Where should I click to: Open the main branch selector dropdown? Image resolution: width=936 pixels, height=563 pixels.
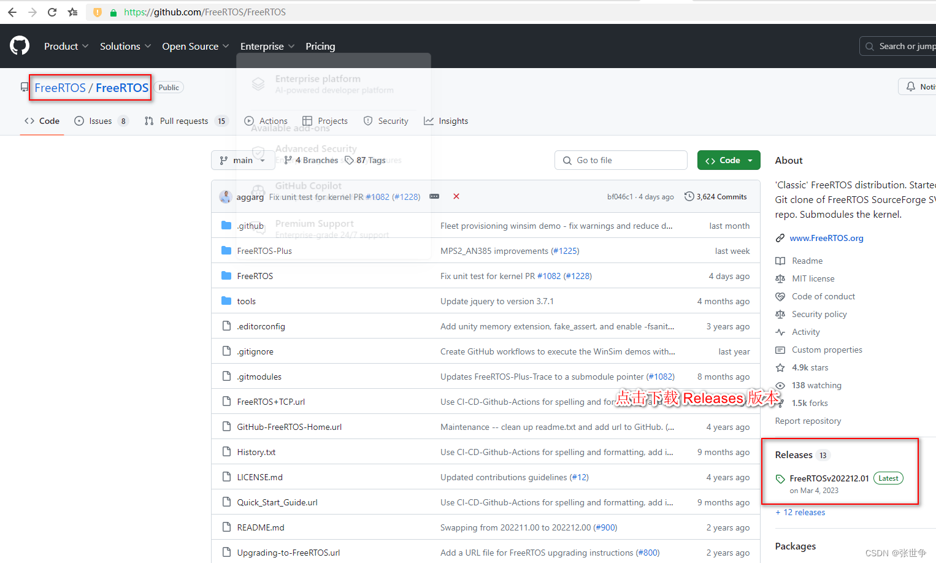click(x=243, y=160)
